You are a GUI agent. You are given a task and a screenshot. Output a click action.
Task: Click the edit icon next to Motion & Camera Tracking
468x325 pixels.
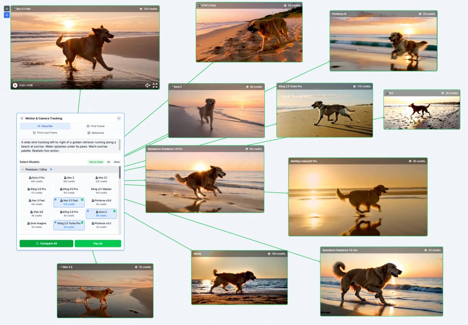click(x=22, y=118)
